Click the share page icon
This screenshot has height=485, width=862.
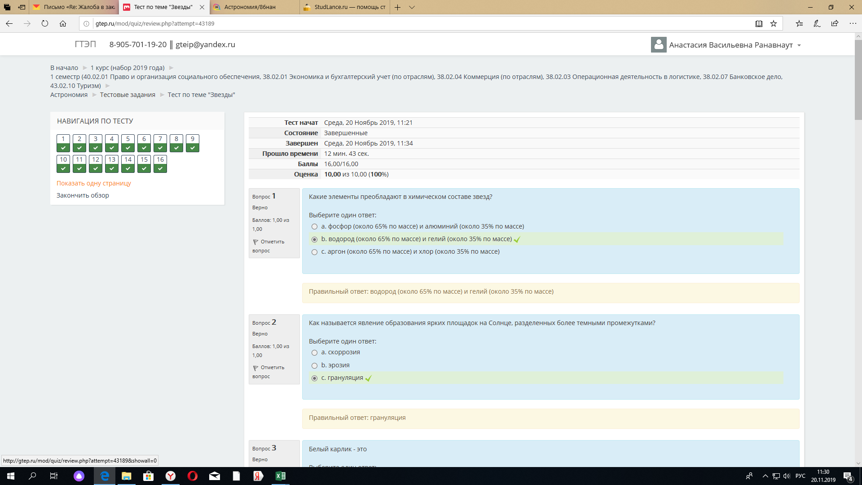[835, 24]
